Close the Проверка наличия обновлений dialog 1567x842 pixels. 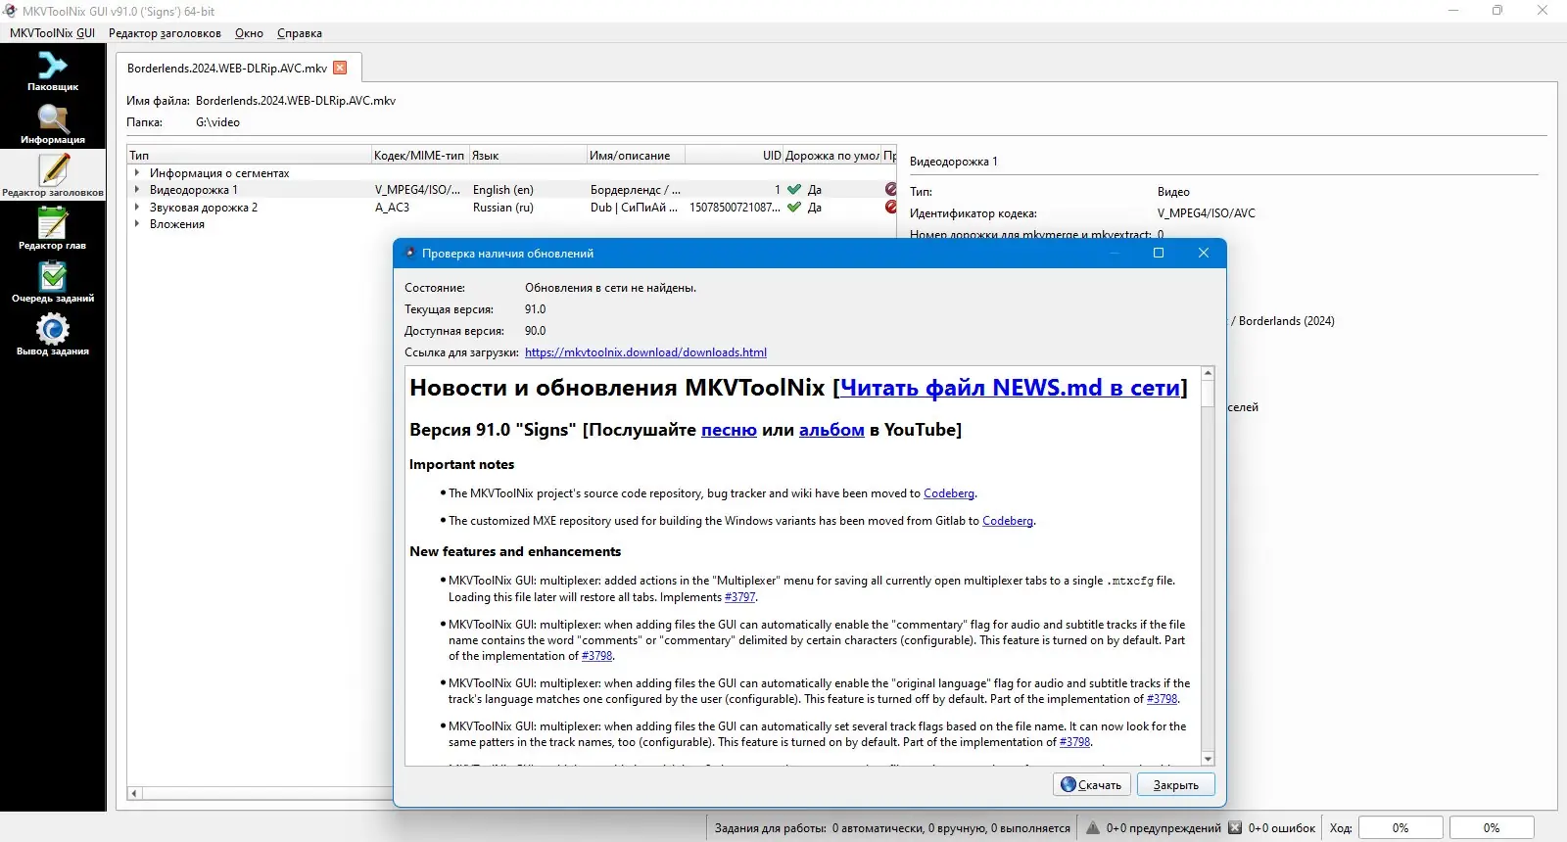1204,253
